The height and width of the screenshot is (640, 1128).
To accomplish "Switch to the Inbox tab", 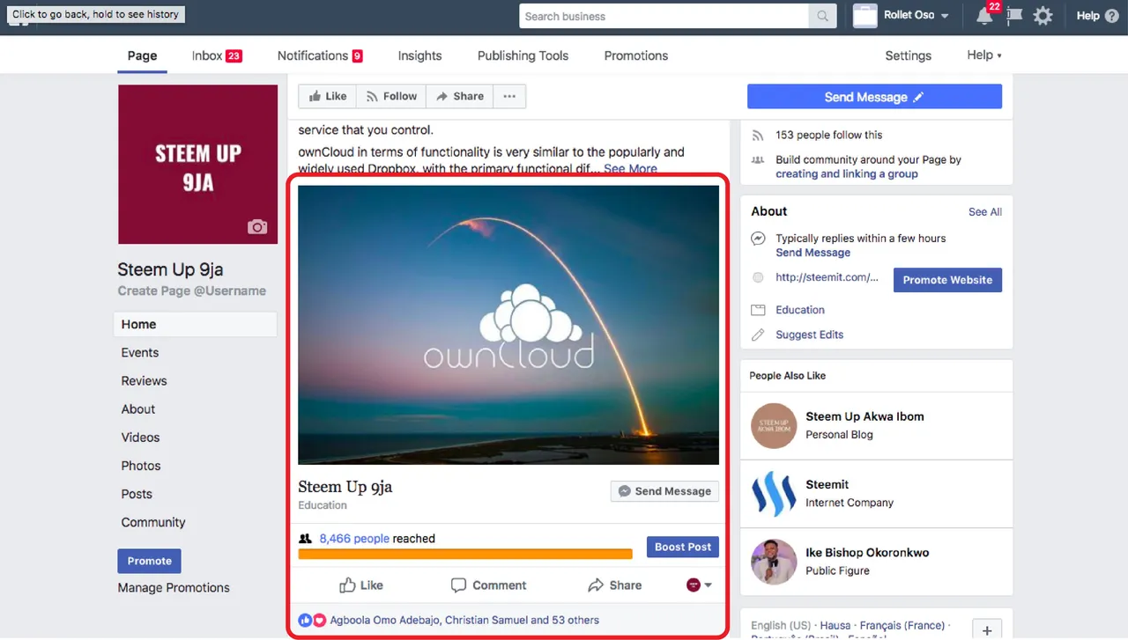I will click(217, 55).
